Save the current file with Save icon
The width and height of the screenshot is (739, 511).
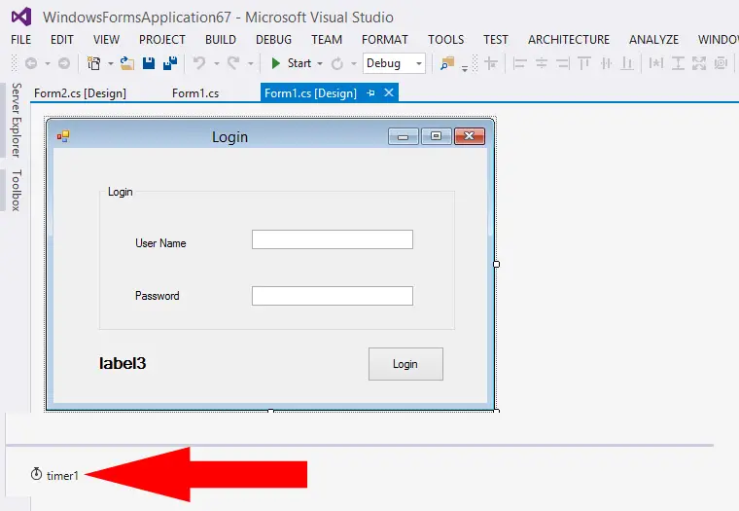tap(149, 63)
